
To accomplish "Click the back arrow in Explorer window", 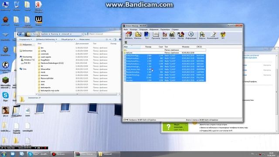I will tap(19, 34).
